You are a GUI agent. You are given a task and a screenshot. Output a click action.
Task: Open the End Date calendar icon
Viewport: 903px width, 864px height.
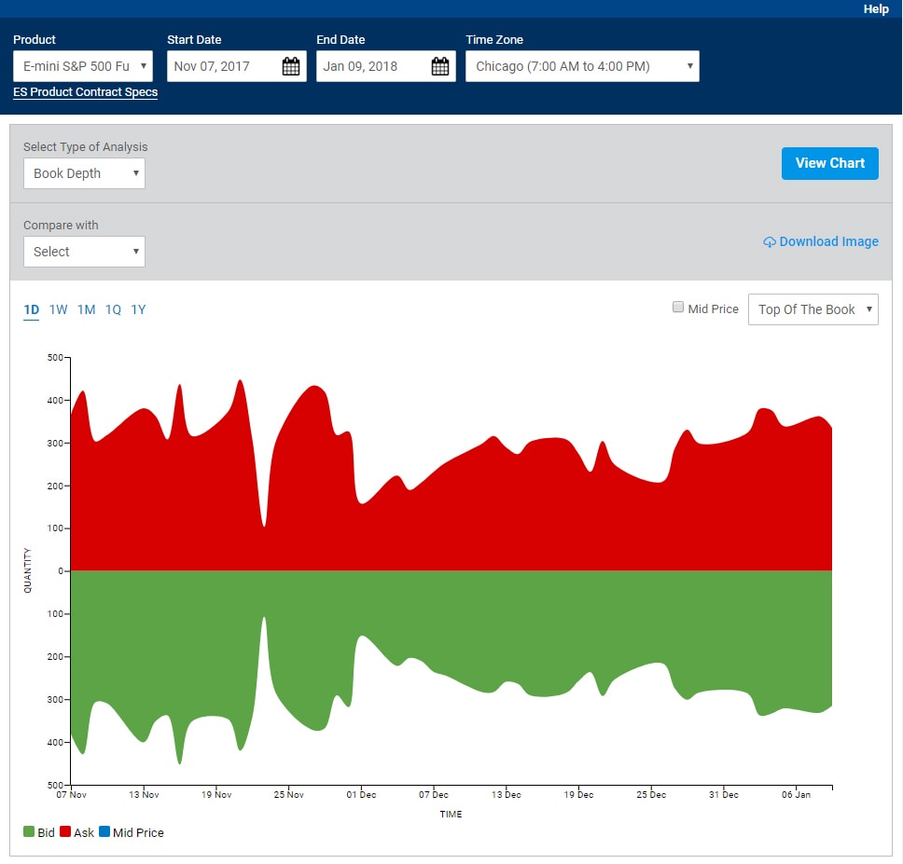coord(440,66)
